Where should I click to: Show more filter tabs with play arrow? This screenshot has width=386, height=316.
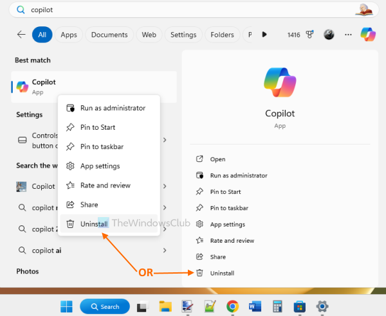(264, 35)
